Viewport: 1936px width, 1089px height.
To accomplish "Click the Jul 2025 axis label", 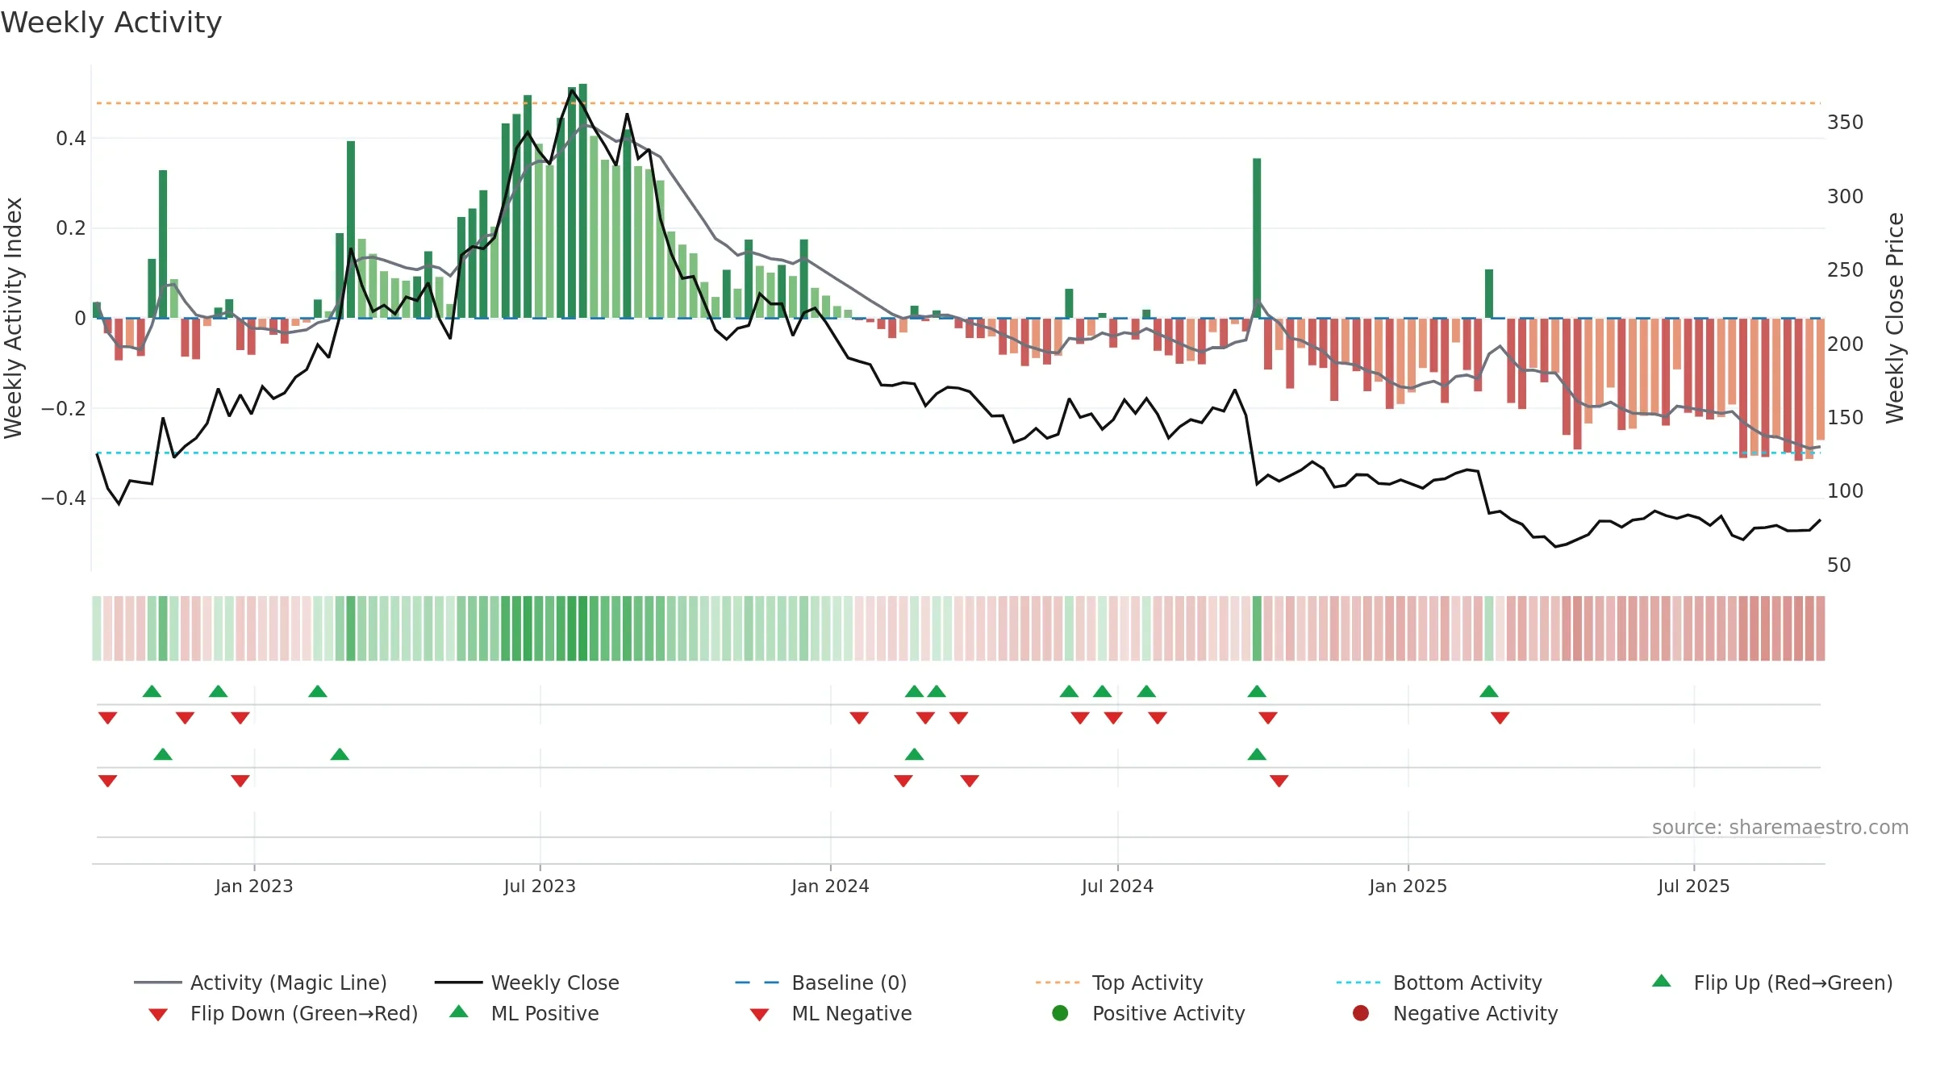I will pyautogui.click(x=1694, y=886).
